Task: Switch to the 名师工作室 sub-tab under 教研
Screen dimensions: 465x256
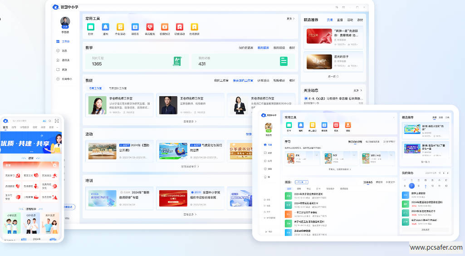Action: point(95,88)
